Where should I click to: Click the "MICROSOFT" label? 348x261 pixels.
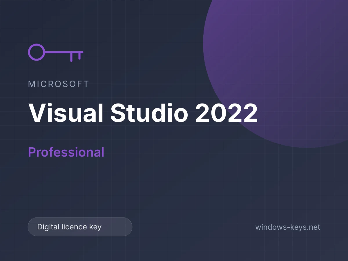59,84
